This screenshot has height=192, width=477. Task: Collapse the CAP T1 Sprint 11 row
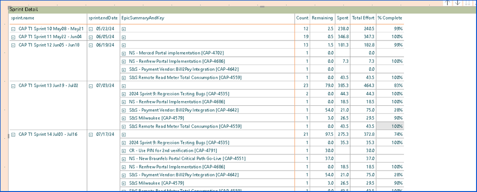13,36
